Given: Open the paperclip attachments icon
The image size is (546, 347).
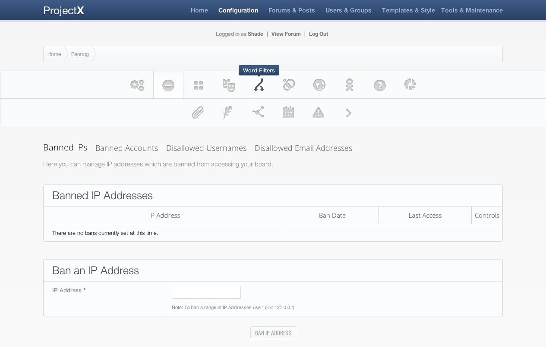Looking at the screenshot, I should click(198, 113).
